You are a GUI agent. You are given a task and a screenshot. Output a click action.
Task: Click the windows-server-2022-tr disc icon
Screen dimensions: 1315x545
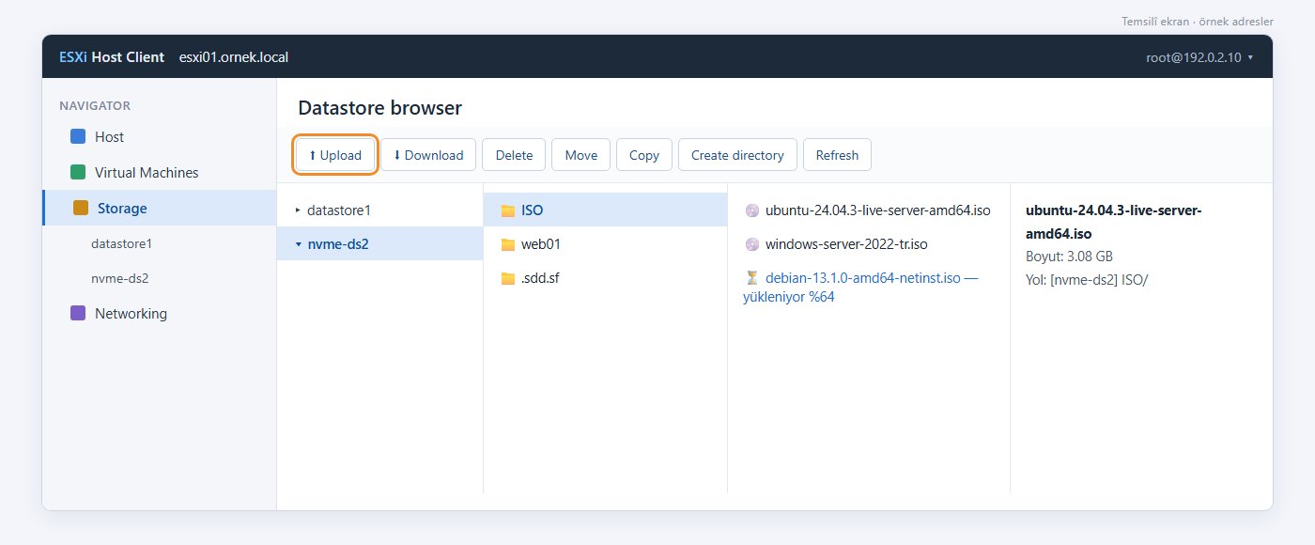pos(751,244)
